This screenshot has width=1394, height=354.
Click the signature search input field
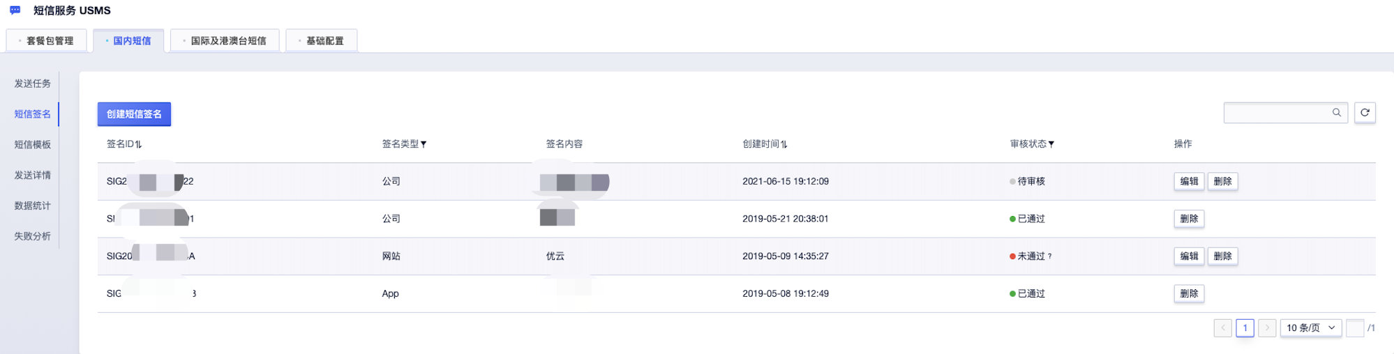(1277, 112)
